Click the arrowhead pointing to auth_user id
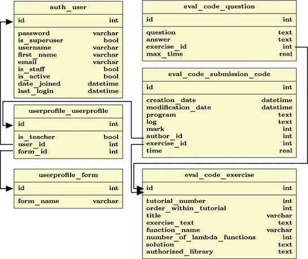 tap(9, 22)
